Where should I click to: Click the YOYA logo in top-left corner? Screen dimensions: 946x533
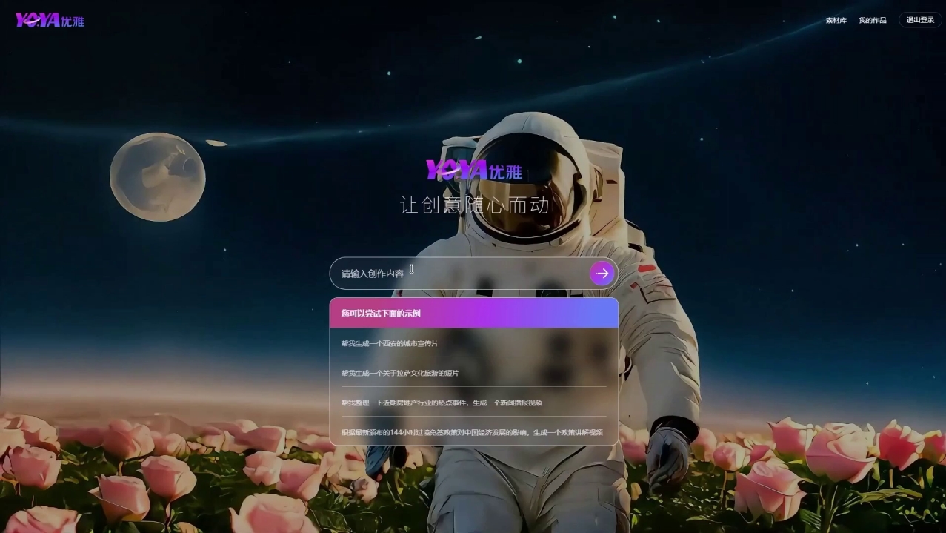click(39, 20)
